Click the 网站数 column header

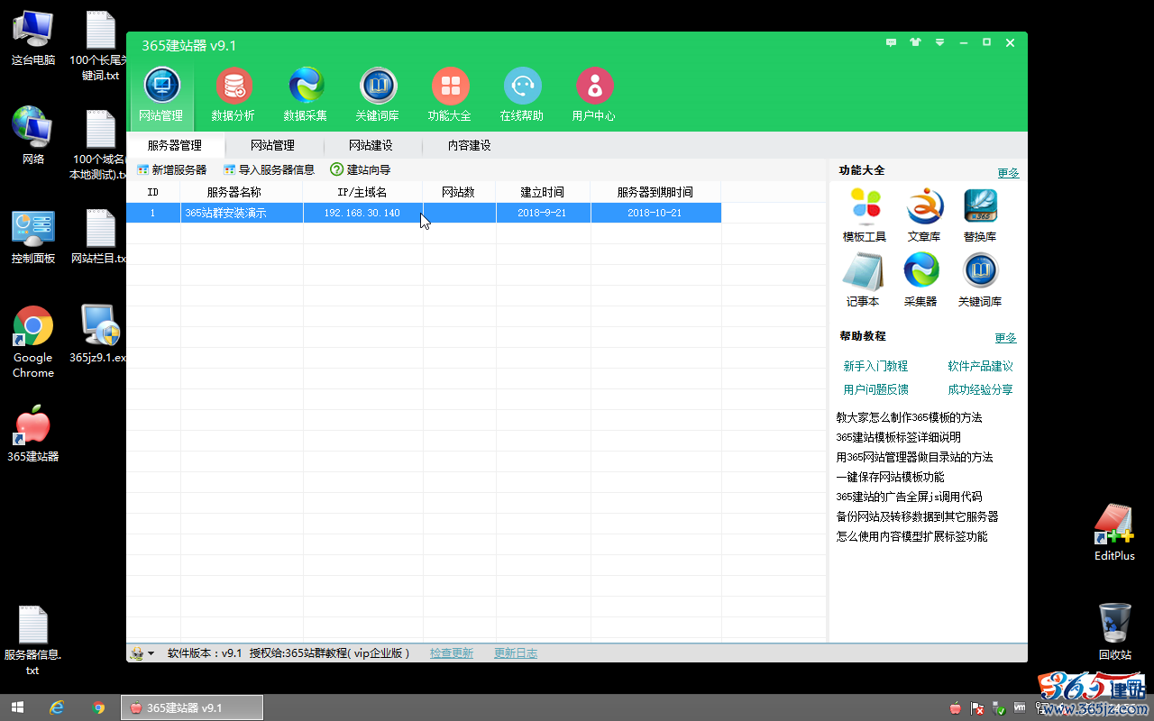coord(459,192)
